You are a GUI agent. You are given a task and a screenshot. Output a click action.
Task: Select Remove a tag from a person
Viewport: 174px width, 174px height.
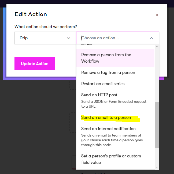click(x=115, y=73)
